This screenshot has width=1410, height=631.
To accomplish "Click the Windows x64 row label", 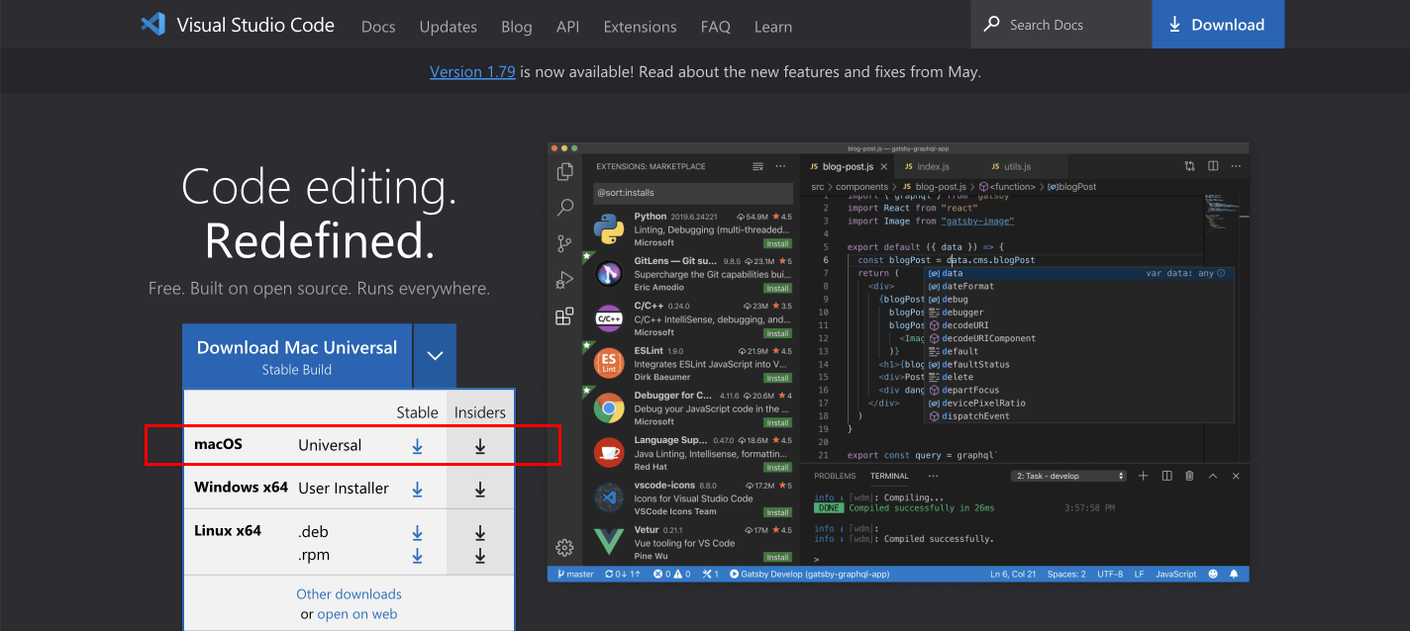I will click(241, 487).
